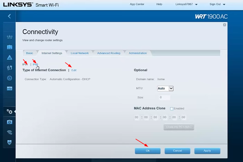The image size is (243, 162).
Task: Click the Clone my PC's MAC button
Action: click(x=179, y=127)
